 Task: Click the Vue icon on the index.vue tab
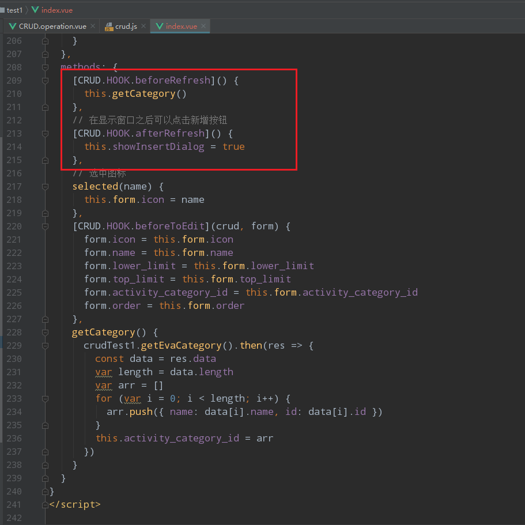[x=160, y=26]
